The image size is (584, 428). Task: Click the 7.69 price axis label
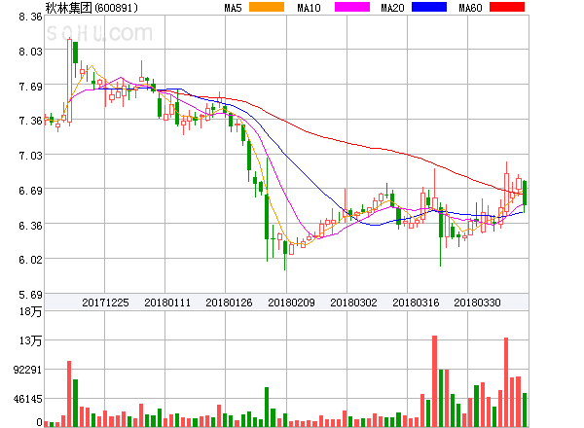tap(30, 87)
